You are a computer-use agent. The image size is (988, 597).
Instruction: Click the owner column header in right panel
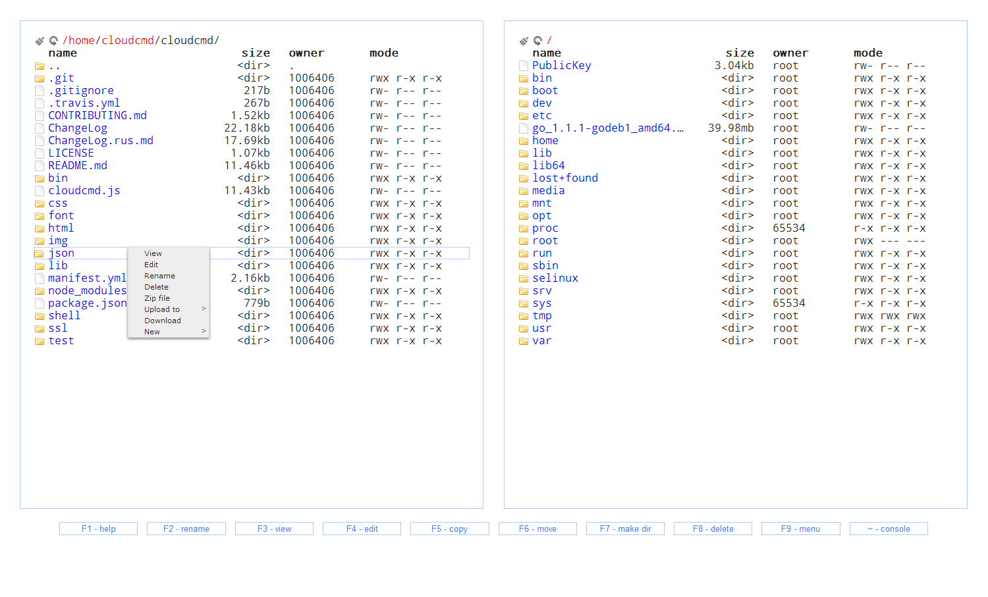click(790, 53)
